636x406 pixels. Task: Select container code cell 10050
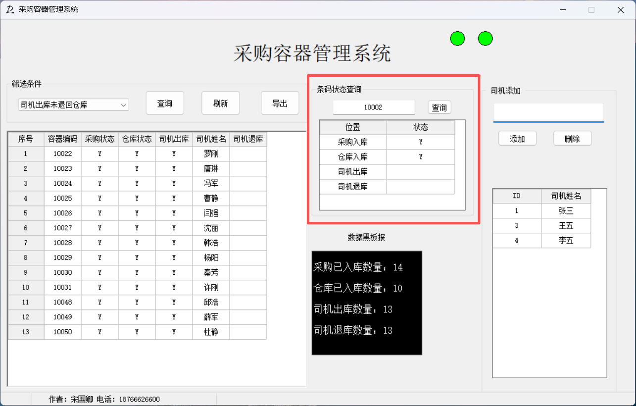[63, 332]
